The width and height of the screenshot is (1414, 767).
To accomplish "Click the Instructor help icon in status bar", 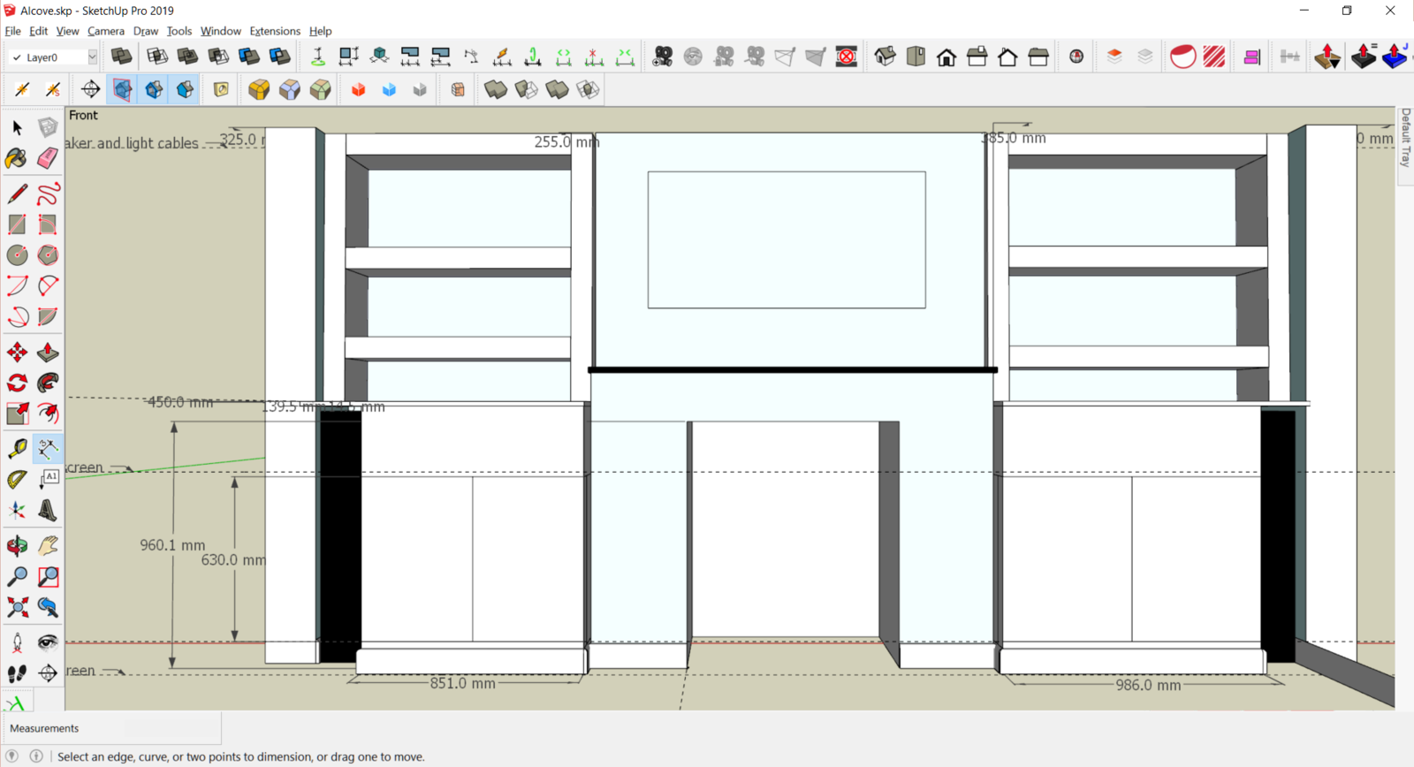I will click(x=36, y=756).
